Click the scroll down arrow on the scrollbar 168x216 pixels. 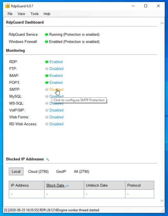(x=162, y=201)
